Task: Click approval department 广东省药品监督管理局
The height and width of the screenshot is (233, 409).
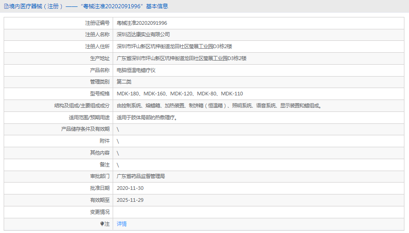Action: 141,176
